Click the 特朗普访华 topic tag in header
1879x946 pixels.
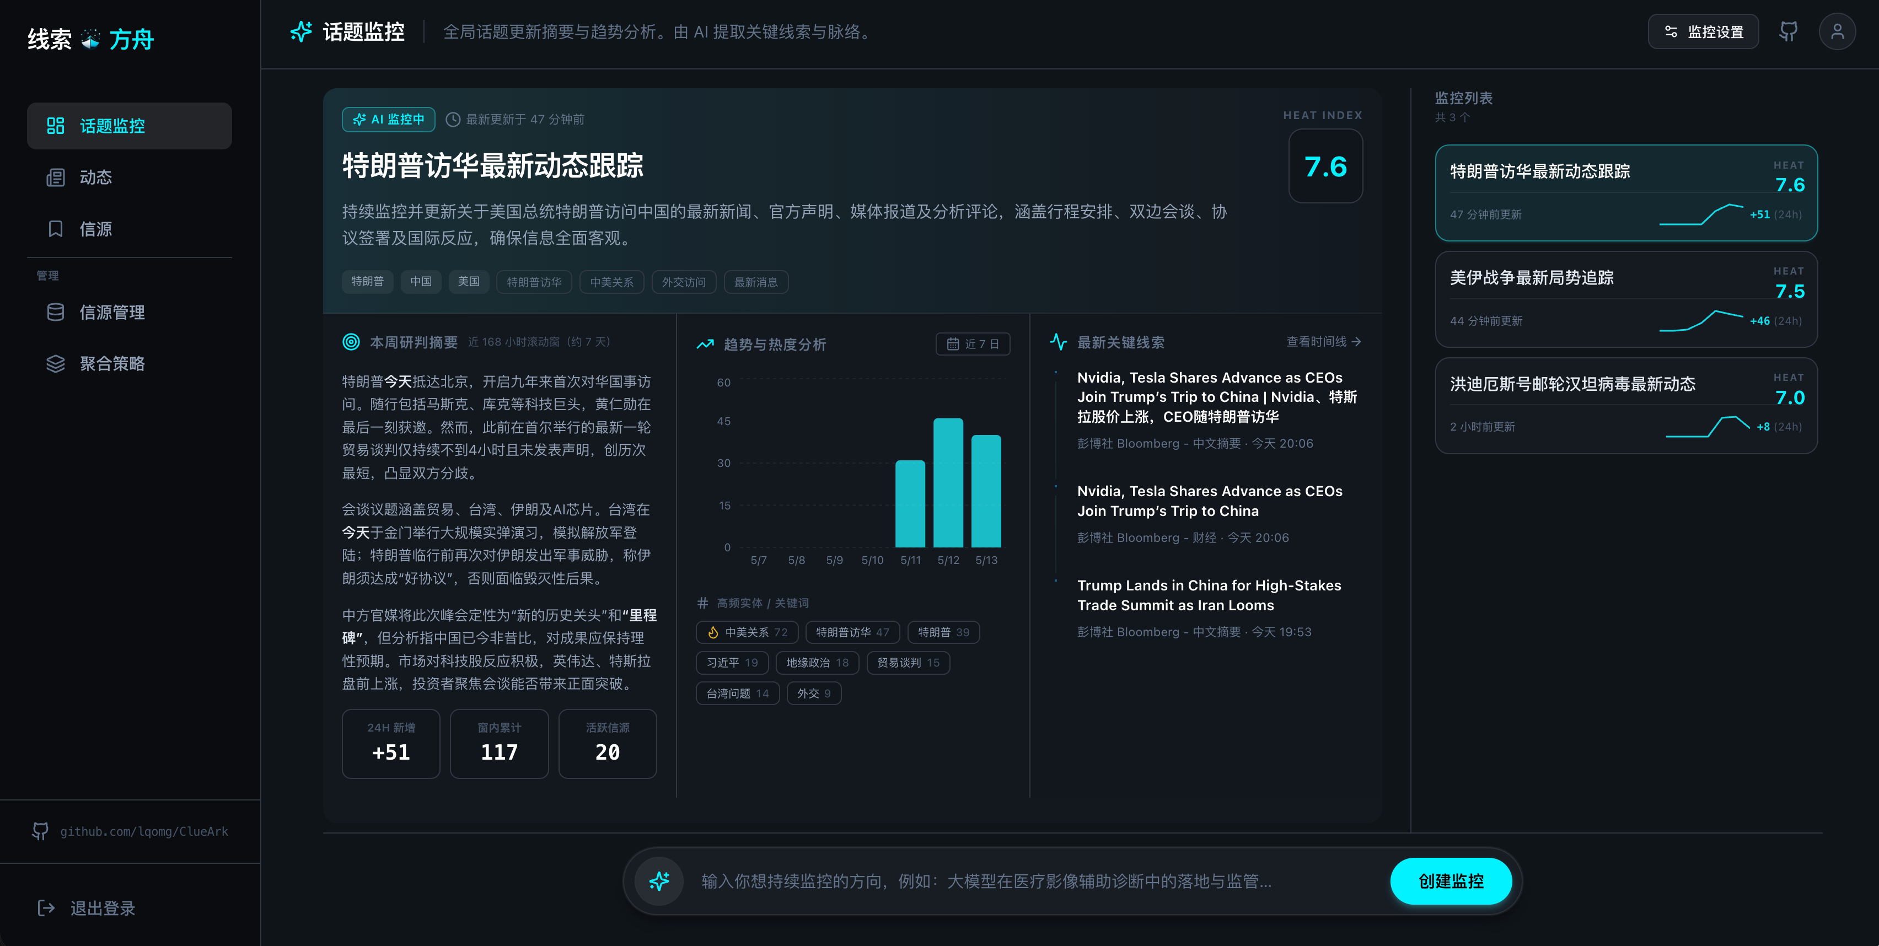pos(534,282)
